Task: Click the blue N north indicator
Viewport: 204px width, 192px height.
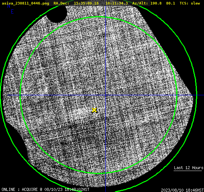Action: click(9, 6)
